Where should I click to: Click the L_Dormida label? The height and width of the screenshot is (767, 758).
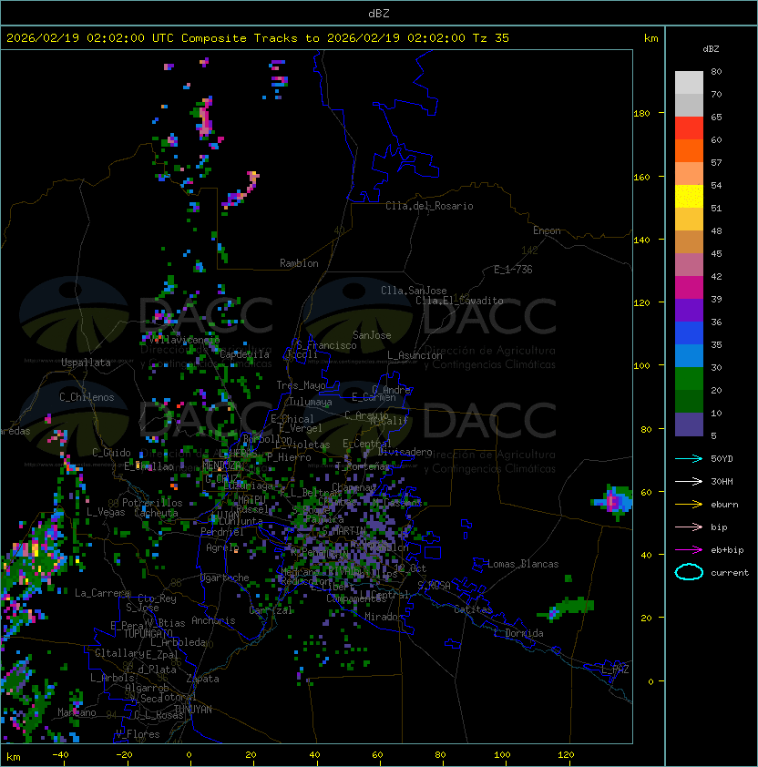tap(518, 633)
